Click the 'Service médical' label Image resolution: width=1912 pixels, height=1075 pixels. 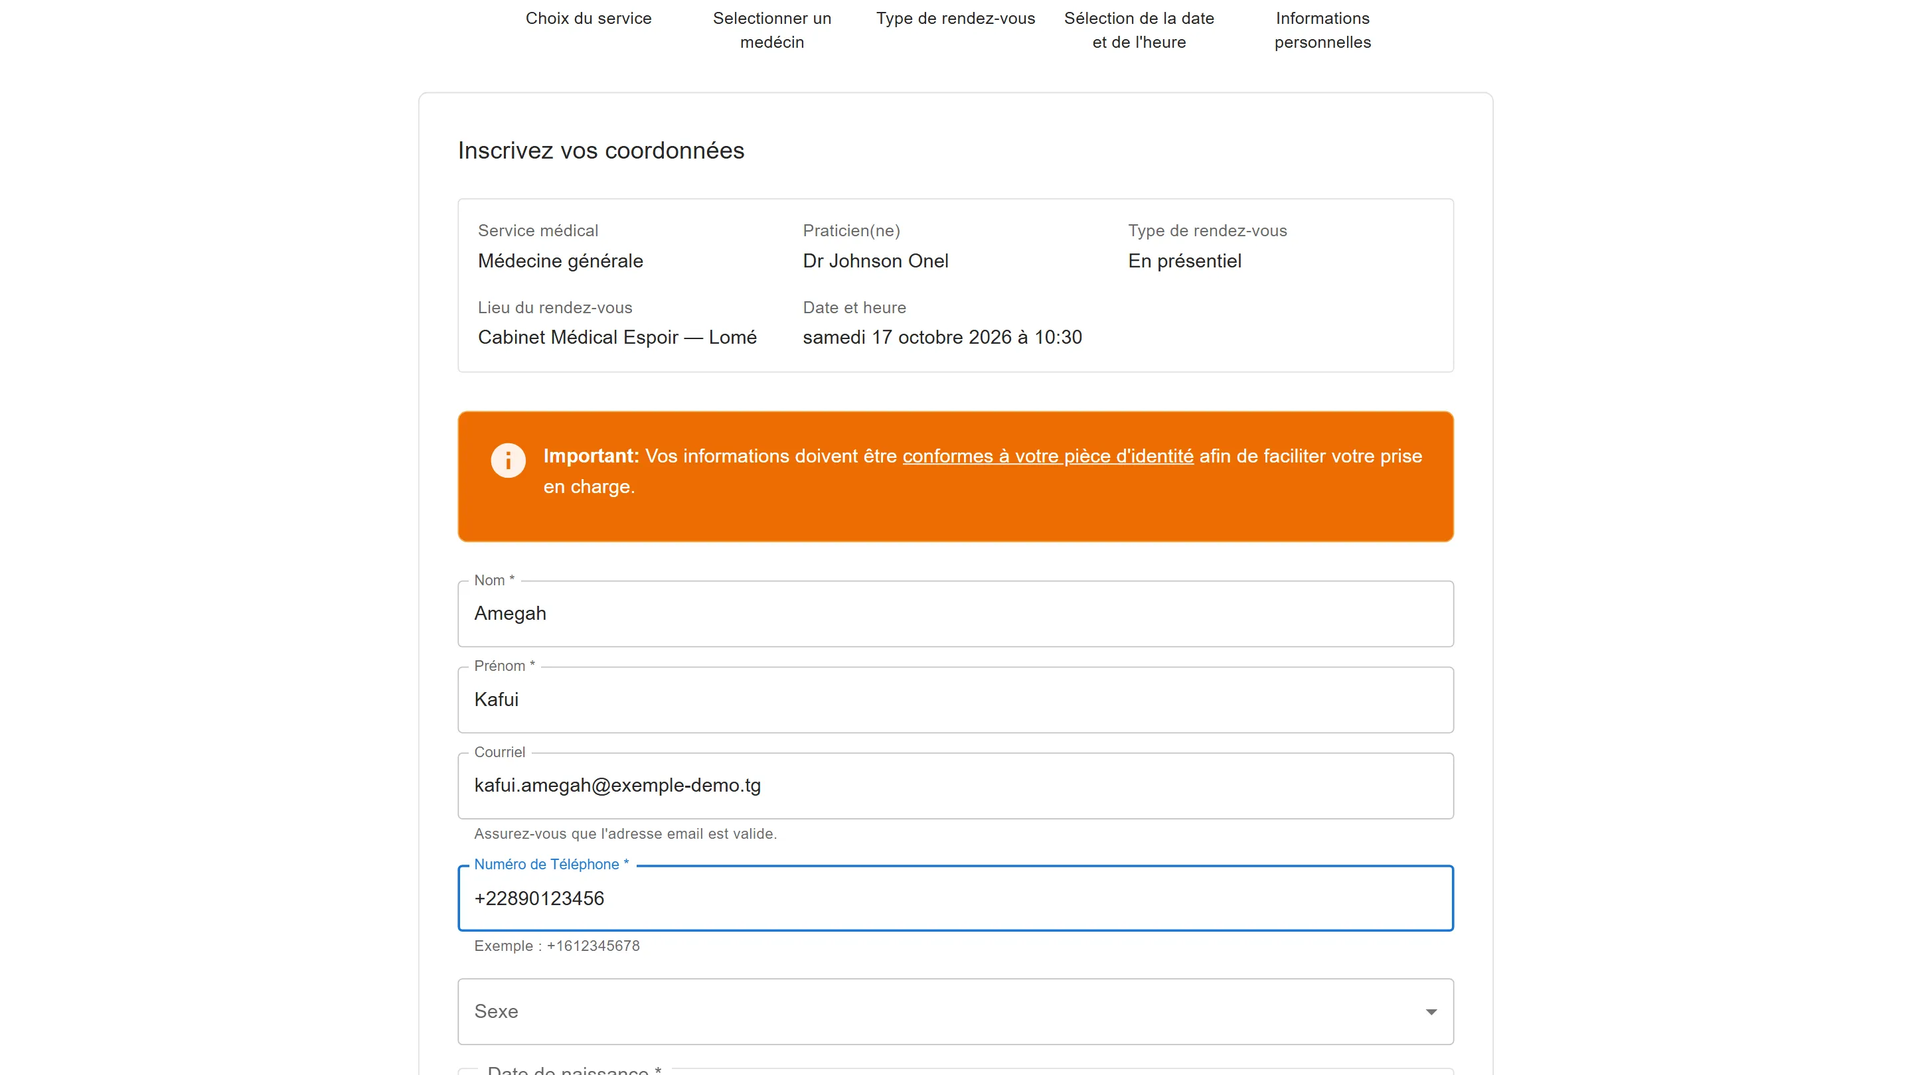point(537,231)
